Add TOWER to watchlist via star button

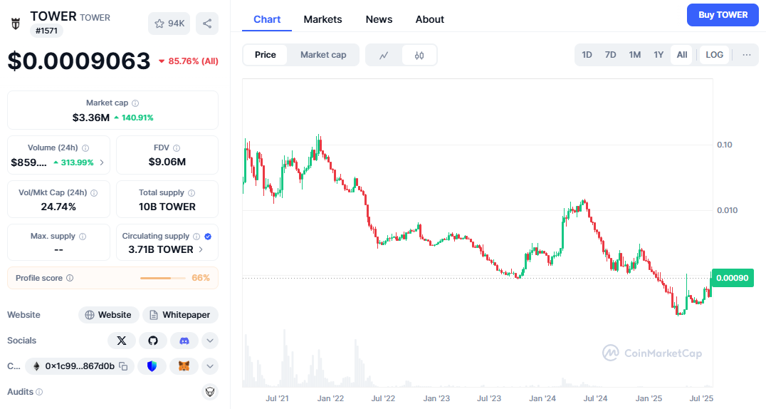click(x=168, y=24)
